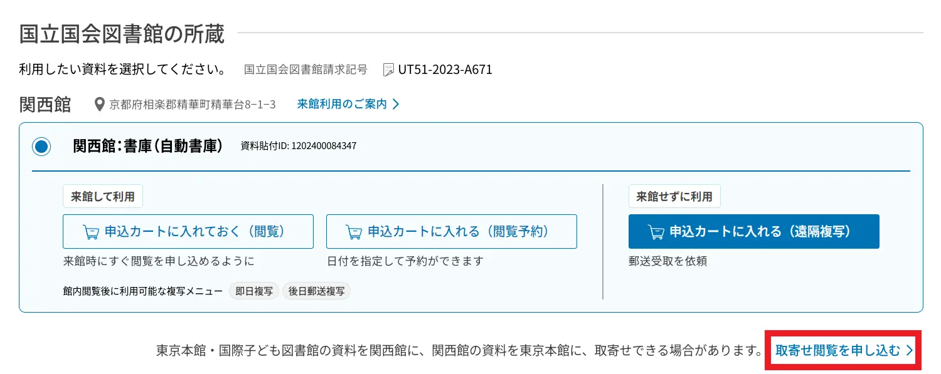Screen dimensions: 941x374
Task: Select the 関西館:書庫(自動書庫) radio button
Action: 42,147
